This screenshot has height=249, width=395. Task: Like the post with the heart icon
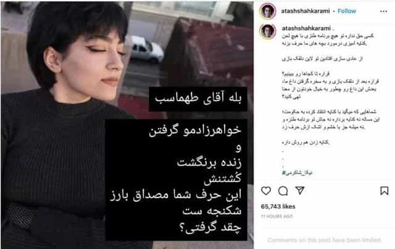[x=266, y=191]
